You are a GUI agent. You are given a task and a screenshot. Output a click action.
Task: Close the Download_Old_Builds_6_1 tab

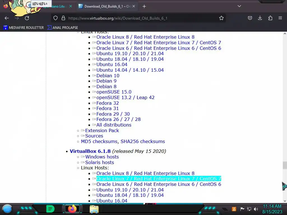[134, 6]
